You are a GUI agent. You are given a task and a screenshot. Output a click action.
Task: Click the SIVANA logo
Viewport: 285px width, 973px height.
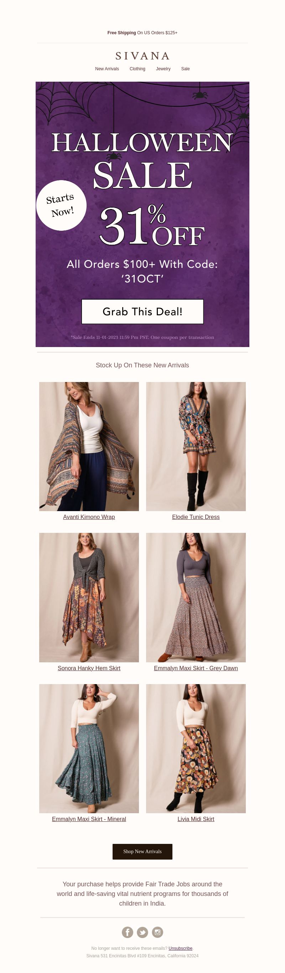pos(142,56)
